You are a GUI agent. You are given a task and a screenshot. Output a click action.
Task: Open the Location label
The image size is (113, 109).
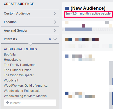tap(10, 22)
